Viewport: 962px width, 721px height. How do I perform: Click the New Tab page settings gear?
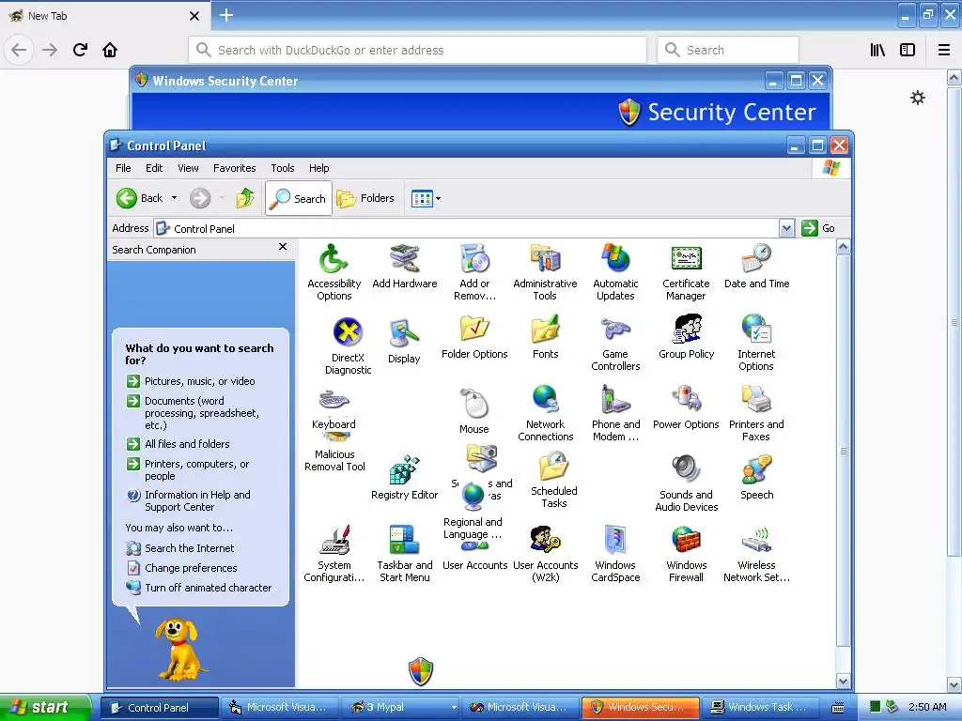(917, 98)
